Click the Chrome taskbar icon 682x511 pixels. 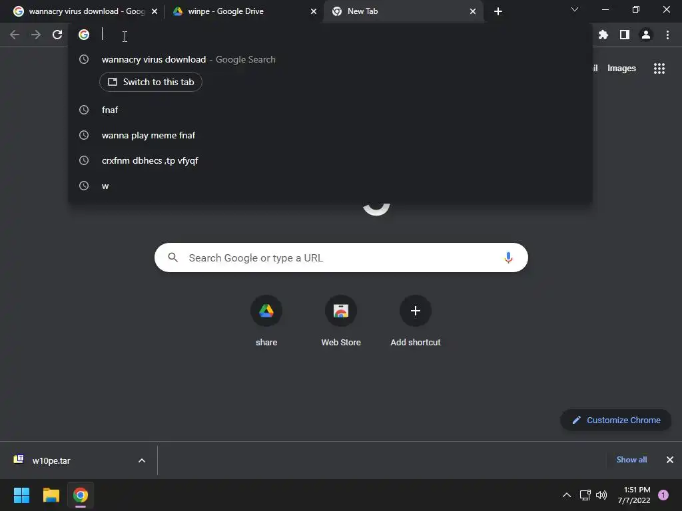coord(81,495)
